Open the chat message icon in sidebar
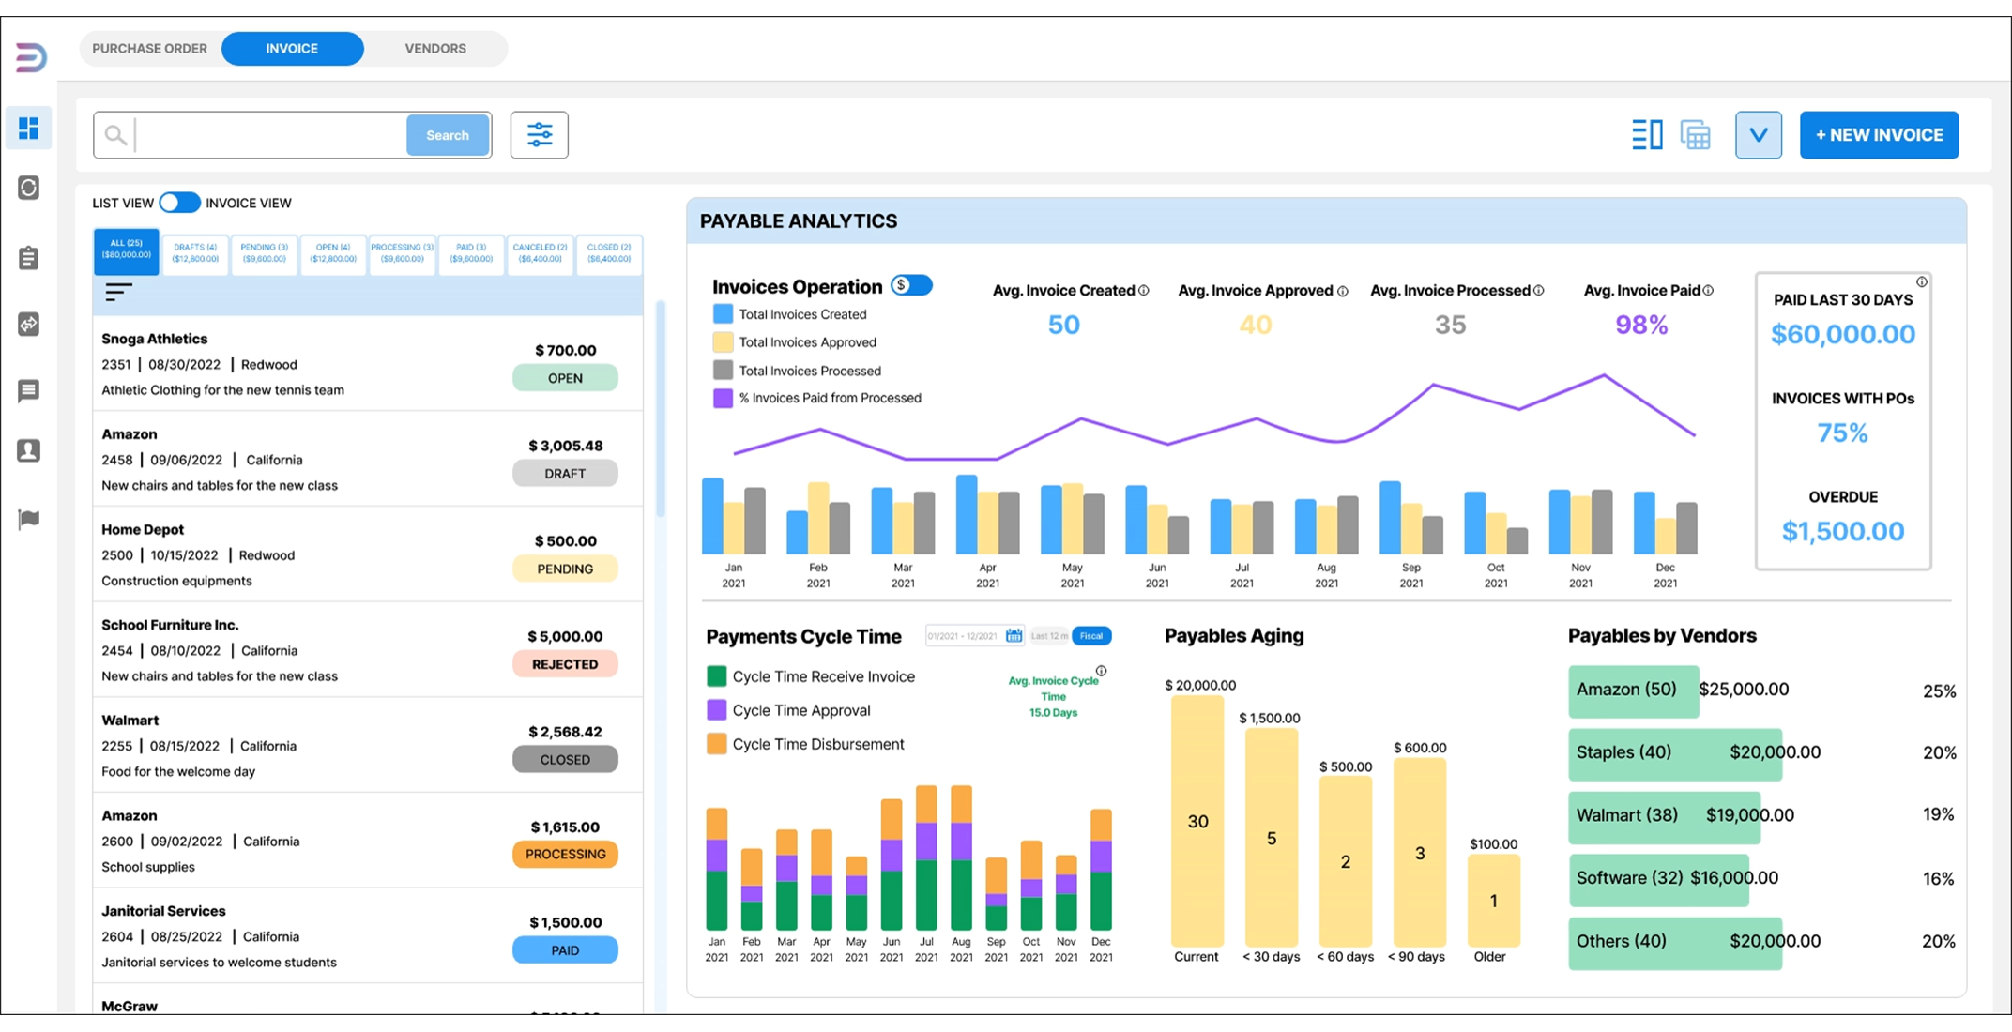2012x1032 pixels. [29, 390]
